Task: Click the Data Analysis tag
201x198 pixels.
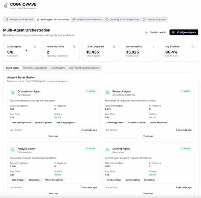Action: click(x=18, y=180)
